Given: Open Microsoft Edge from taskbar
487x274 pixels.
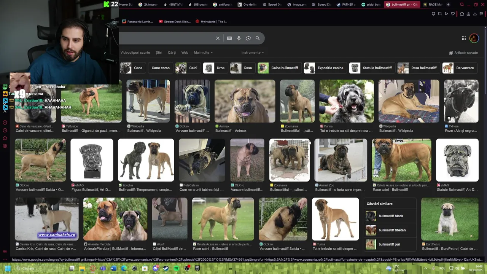Looking at the screenshot, I should (124, 268).
